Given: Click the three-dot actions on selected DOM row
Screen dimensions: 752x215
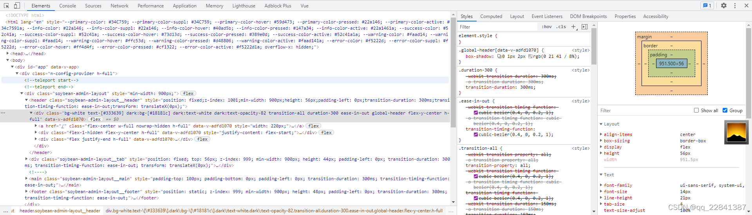Looking at the screenshot, I should (3, 113).
